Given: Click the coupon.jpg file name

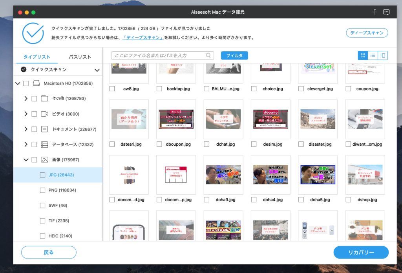Looking at the screenshot, I should tap(367, 89).
